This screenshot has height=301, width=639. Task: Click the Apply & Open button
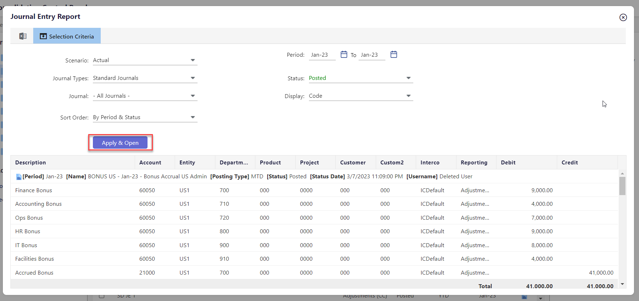[x=120, y=143]
